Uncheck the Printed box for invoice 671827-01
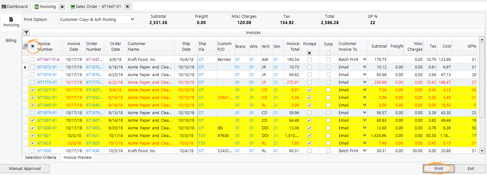Screen dimensions: 487x175 click(310, 90)
